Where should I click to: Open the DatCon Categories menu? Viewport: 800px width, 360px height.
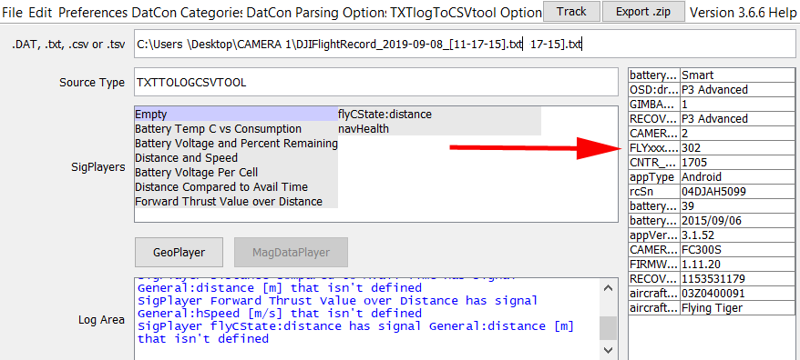point(188,12)
